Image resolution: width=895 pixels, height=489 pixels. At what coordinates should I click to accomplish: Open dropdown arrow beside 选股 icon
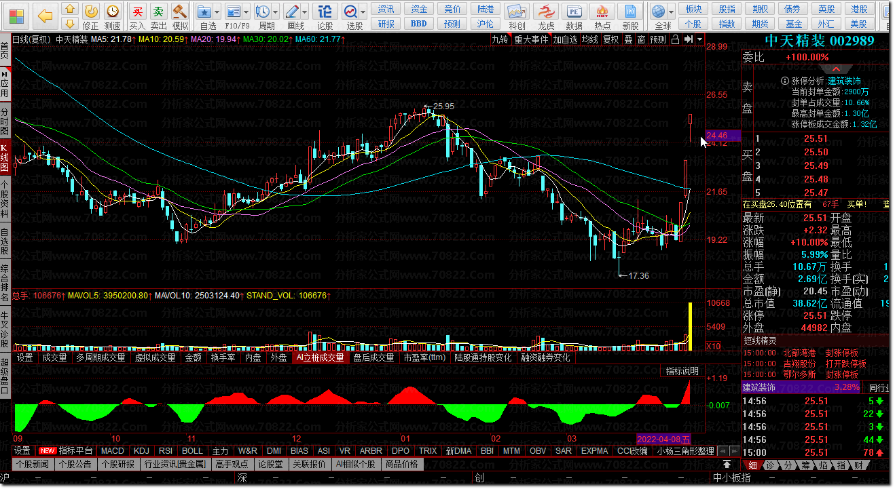pyautogui.click(x=363, y=12)
